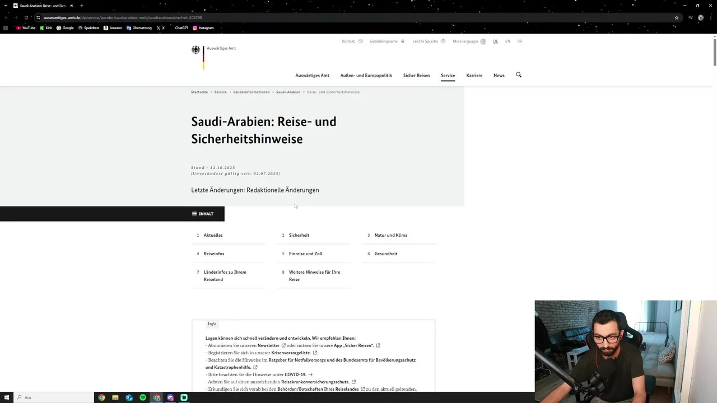Open the Google bookmark
The width and height of the screenshot is (717, 403).
pyautogui.click(x=65, y=28)
